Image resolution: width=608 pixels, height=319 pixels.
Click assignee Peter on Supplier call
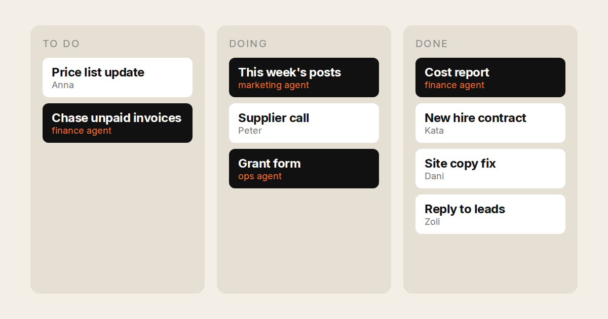pos(250,131)
